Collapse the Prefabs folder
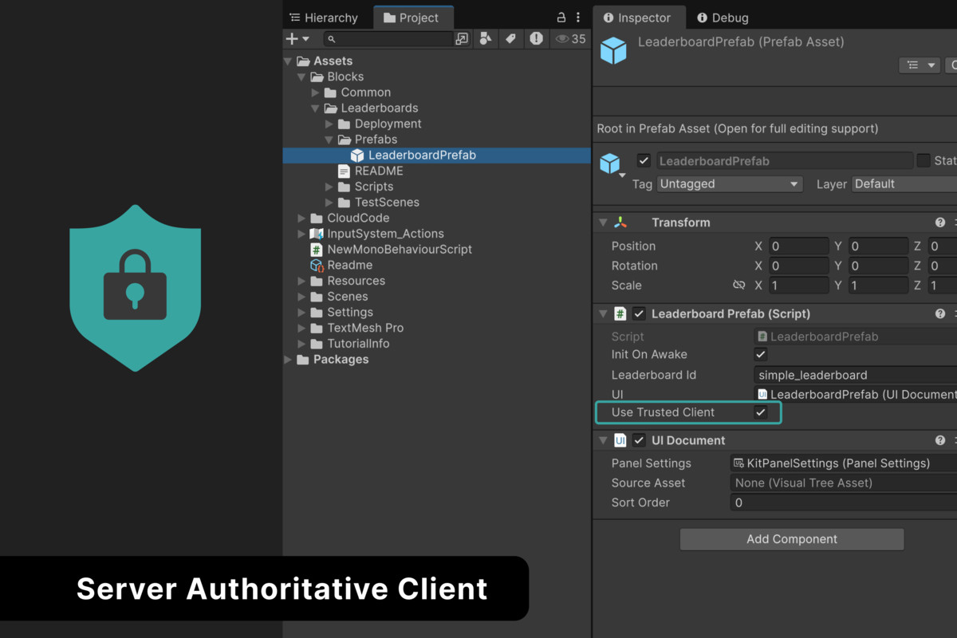The width and height of the screenshot is (957, 638). pyautogui.click(x=329, y=140)
